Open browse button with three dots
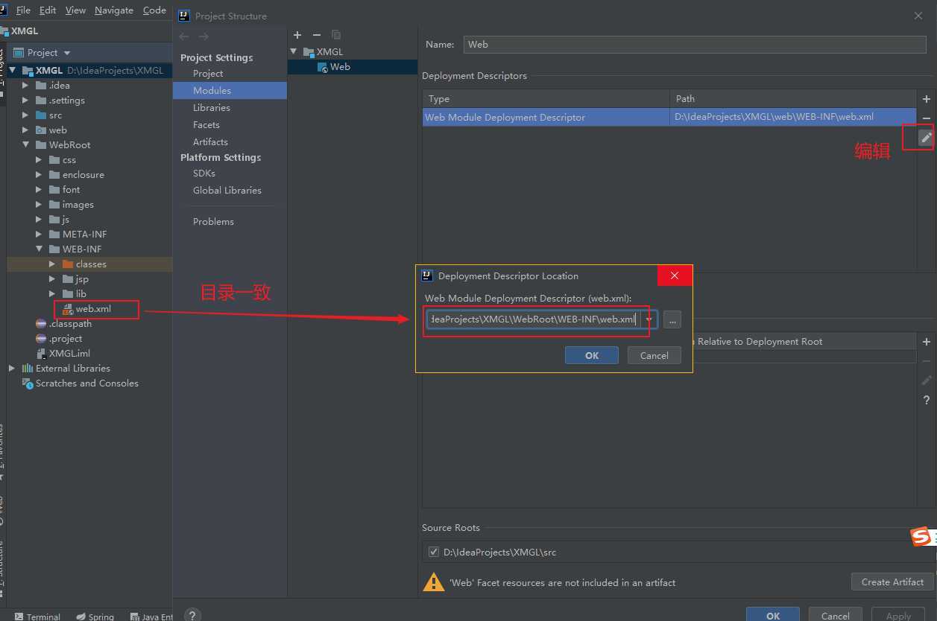 [x=672, y=319]
